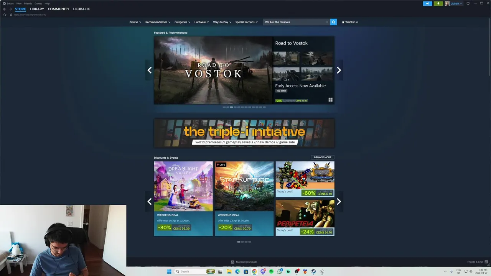Viewport: 491px width, 276px height.
Task: Go forward with the navigation arrow
Action: [11, 9]
